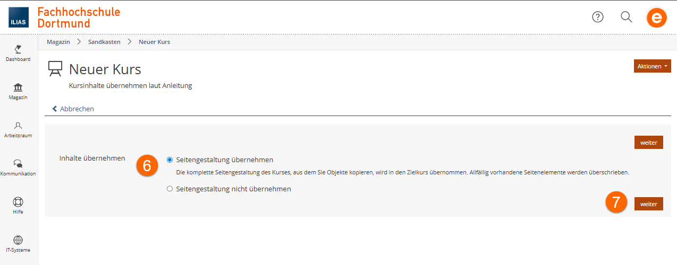Navigate to Sandkasten breadcrumb
Image resolution: width=677 pixels, height=265 pixels.
click(x=104, y=41)
